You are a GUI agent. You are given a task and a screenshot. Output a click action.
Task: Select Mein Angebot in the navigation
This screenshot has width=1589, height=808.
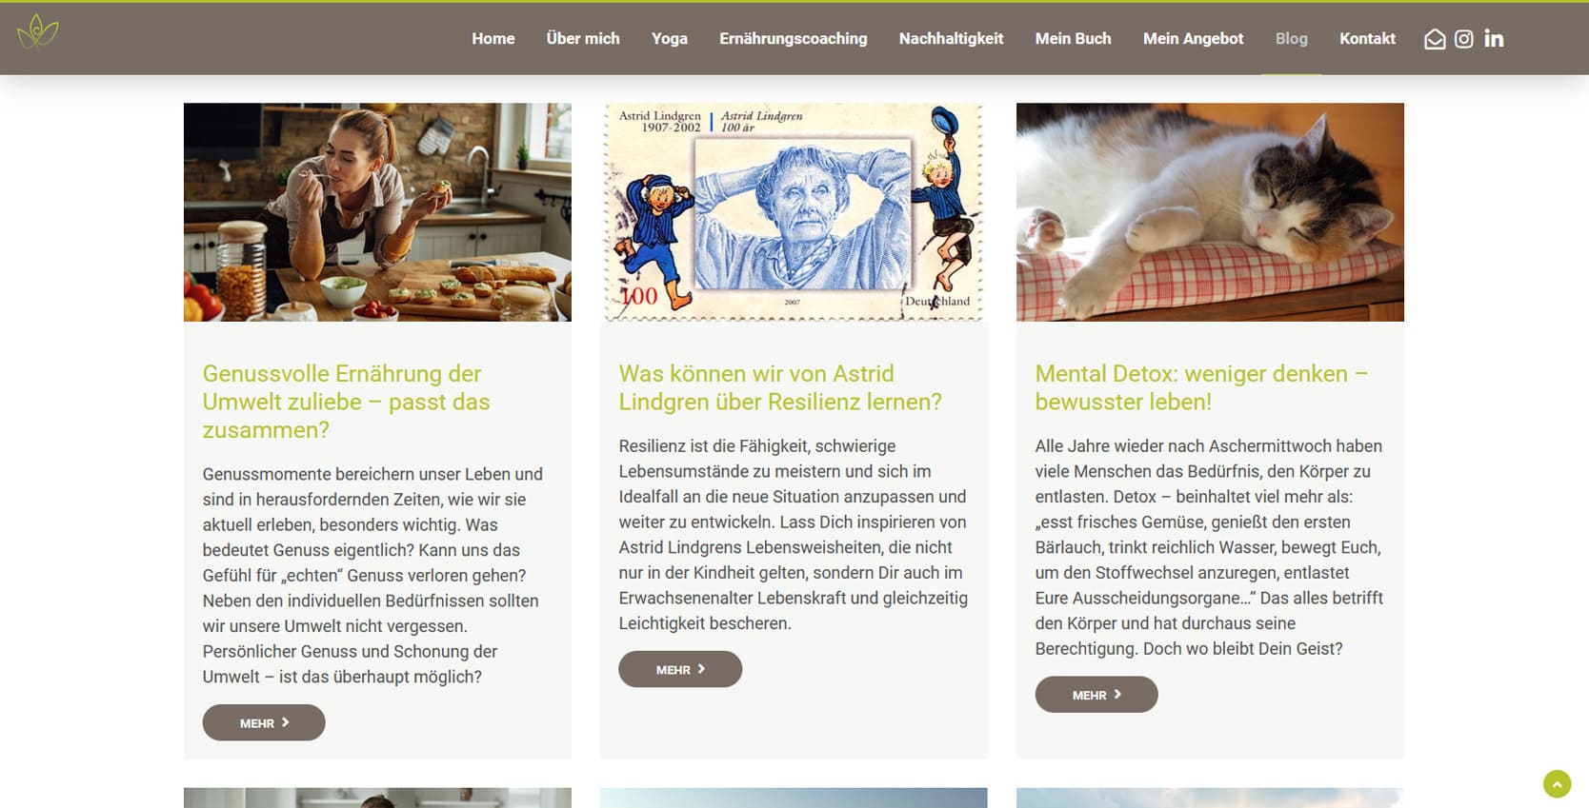(x=1193, y=39)
